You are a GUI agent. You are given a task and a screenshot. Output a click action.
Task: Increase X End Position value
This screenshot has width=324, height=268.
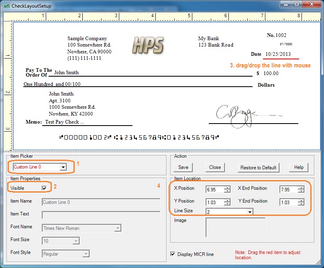pos(301,187)
